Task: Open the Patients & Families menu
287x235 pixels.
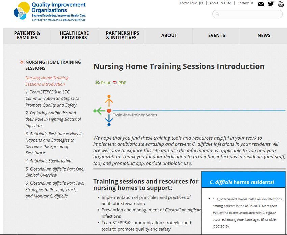Action: [27, 36]
